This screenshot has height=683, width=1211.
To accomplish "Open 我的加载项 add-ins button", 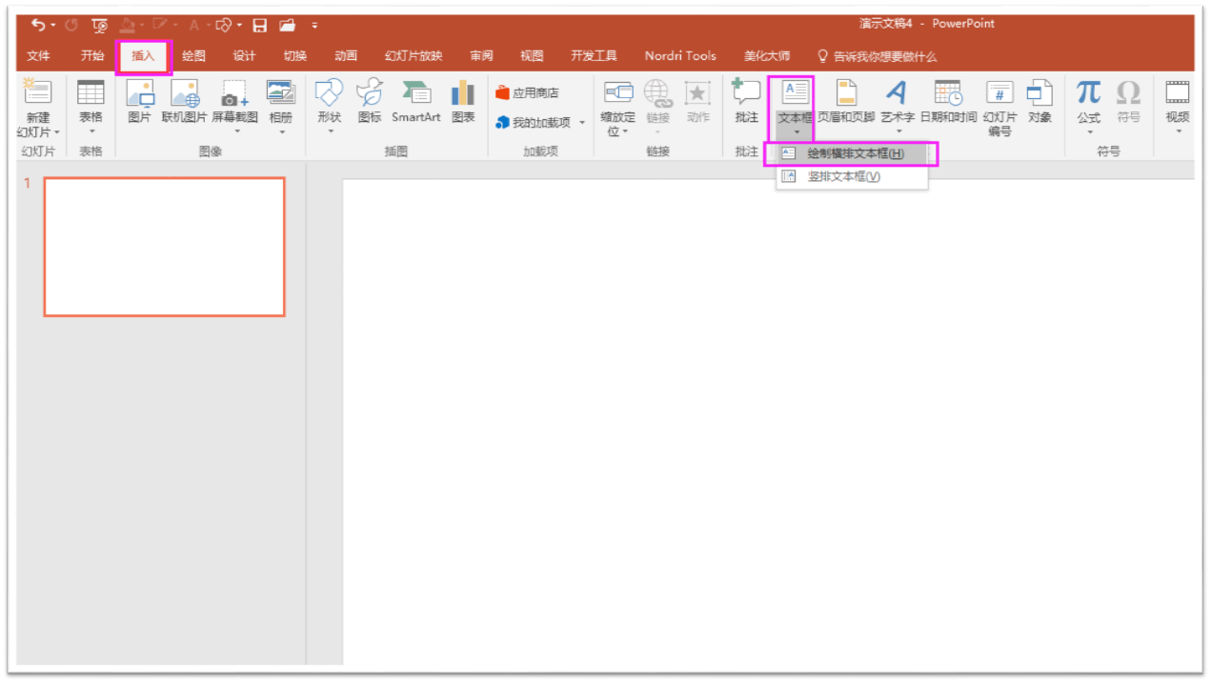I will [534, 122].
